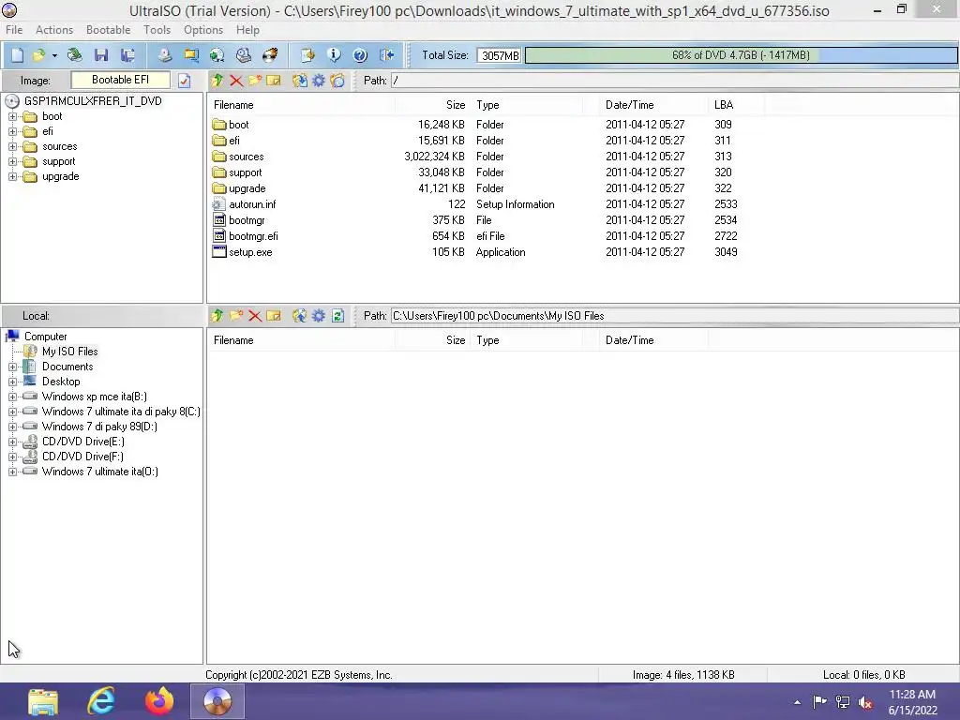Image resolution: width=960 pixels, height=720 pixels.
Task: Expand the Documents node in local tree
Action: click(x=12, y=367)
